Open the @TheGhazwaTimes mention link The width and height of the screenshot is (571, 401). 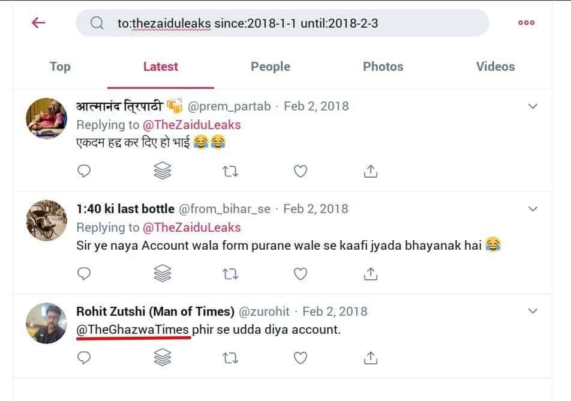coord(133,330)
